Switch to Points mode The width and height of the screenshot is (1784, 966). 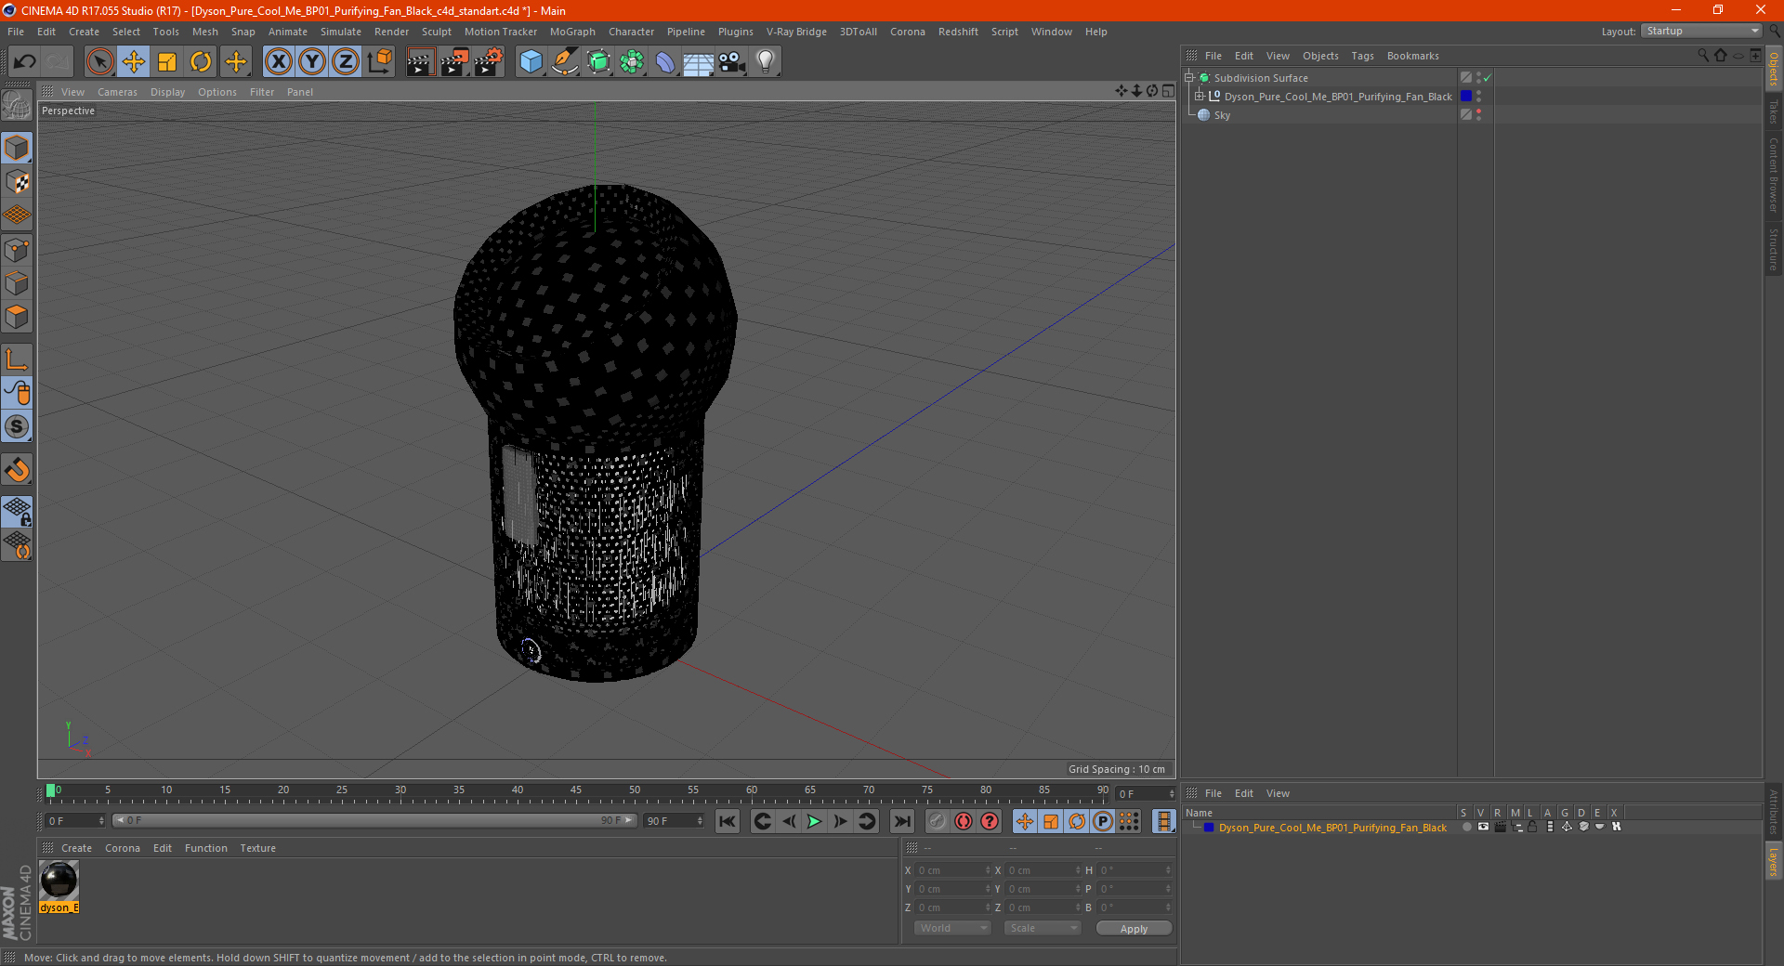click(17, 250)
